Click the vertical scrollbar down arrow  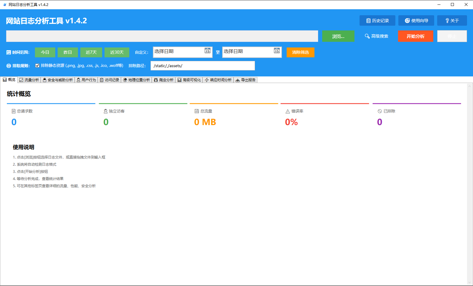click(470, 282)
